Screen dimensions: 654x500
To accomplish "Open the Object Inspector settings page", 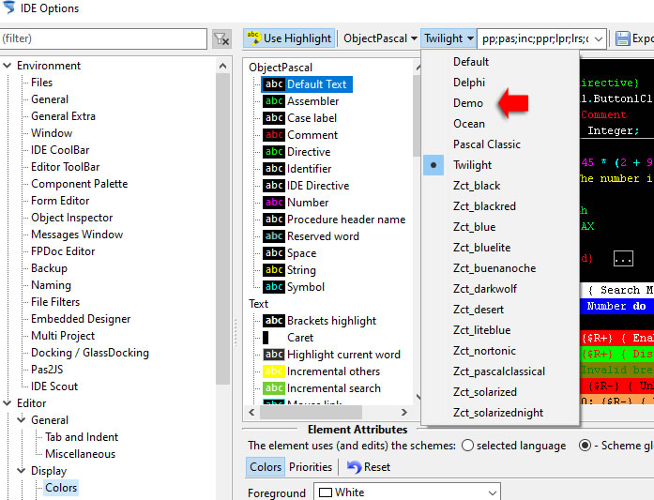I will pyautogui.click(x=71, y=218).
